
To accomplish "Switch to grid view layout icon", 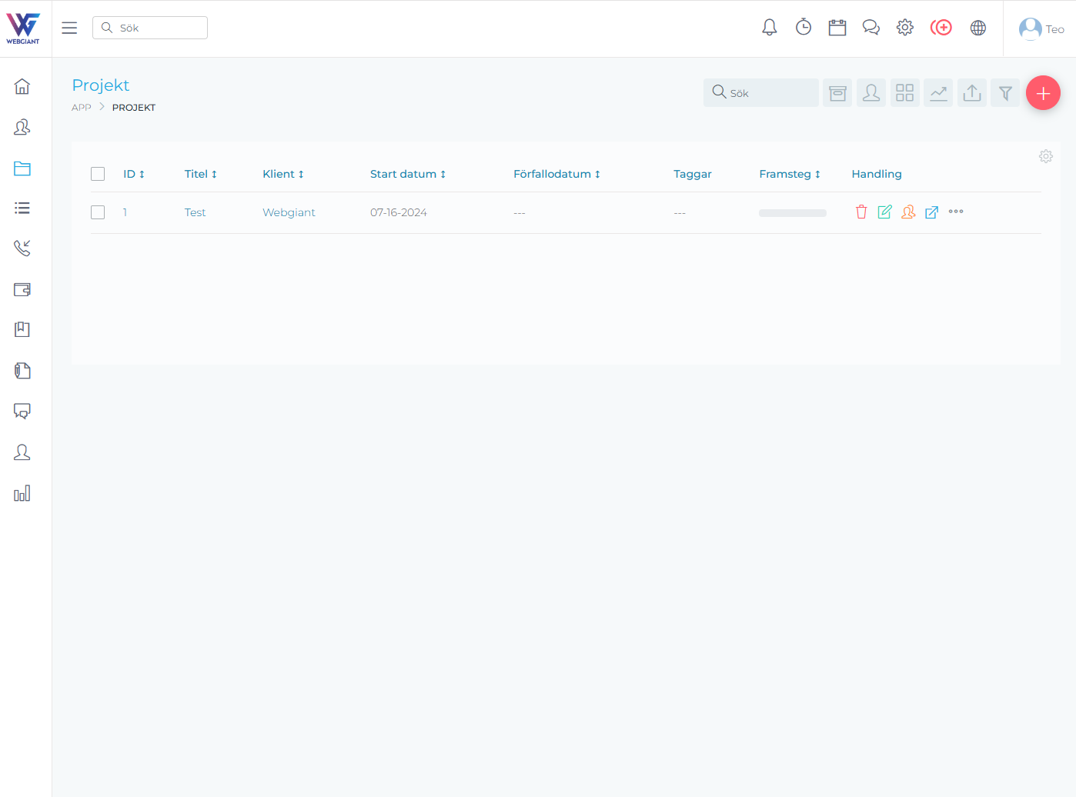I will click(x=904, y=93).
